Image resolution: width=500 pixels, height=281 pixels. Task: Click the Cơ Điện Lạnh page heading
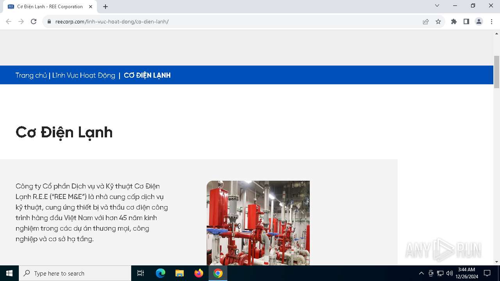tap(64, 133)
